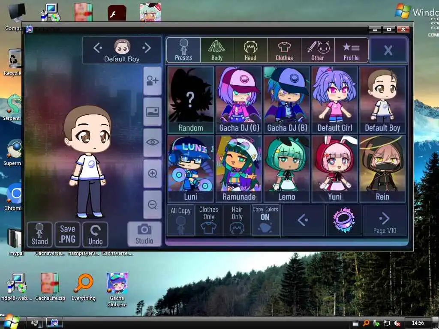Go to previous presets page
Viewport: 439px width, 329px height.
point(303,221)
